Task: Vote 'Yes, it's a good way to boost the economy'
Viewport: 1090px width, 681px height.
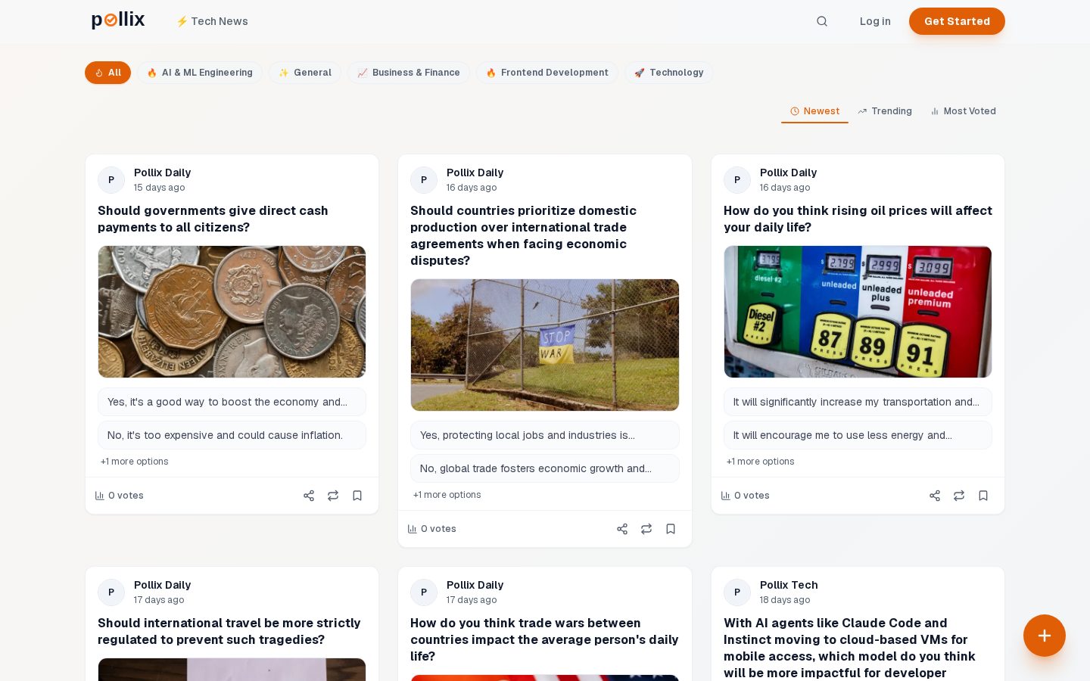Action: [x=232, y=402]
